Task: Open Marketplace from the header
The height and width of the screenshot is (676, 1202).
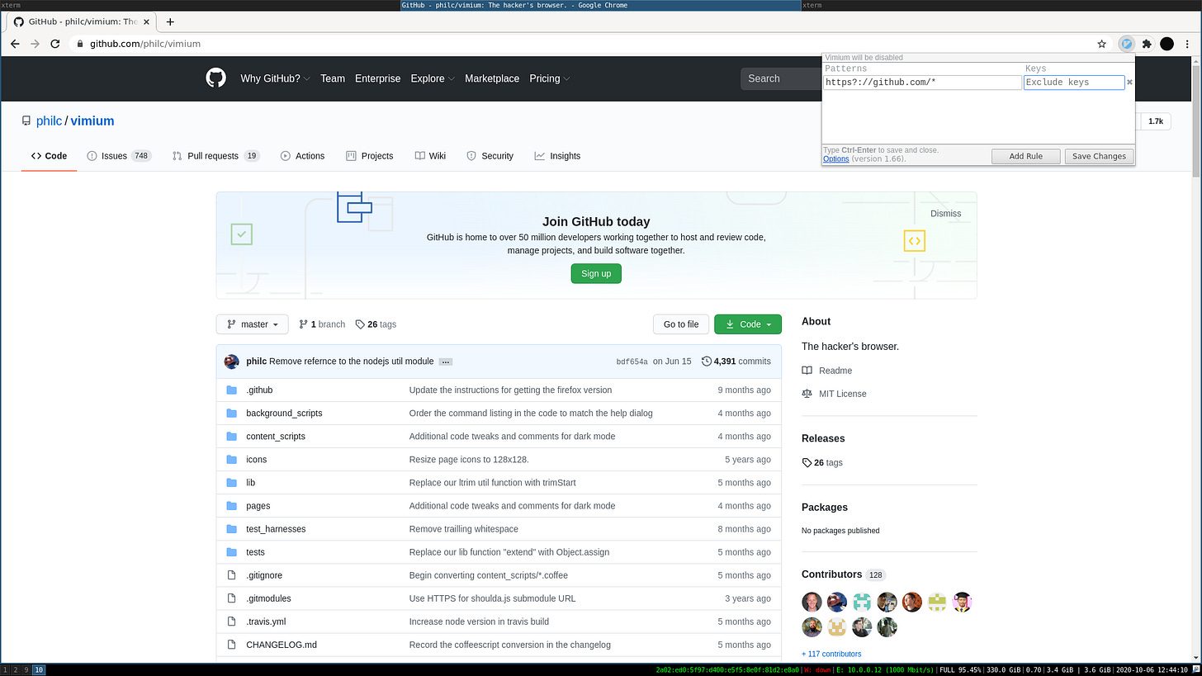Action: point(492,78)
